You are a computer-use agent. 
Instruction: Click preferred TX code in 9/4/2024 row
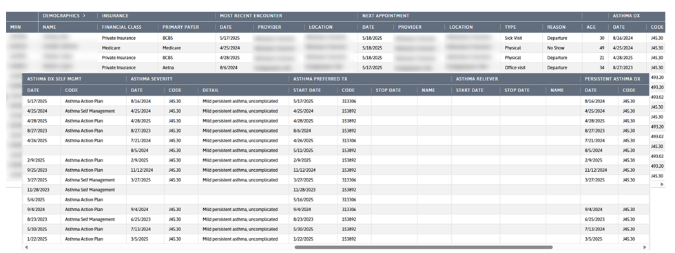coord(349,210)
